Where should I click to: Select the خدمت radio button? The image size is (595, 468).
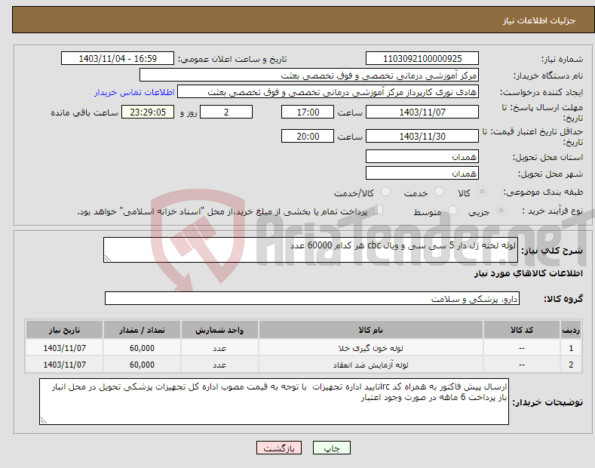point(439,192)
